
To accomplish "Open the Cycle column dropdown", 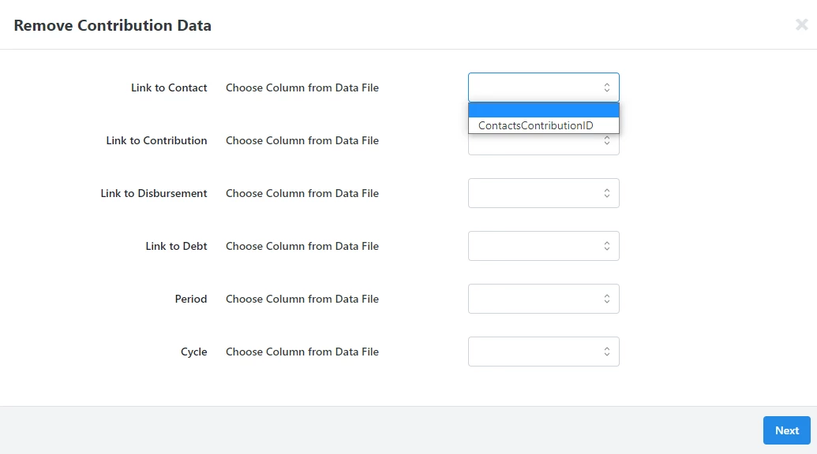I will [x=543, y=352].
